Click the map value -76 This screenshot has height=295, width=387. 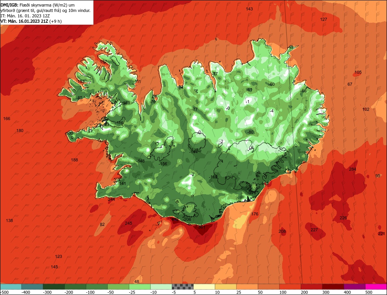[x=152, y=102]
